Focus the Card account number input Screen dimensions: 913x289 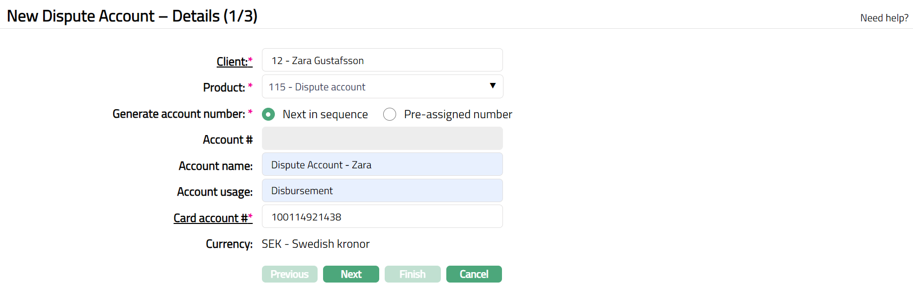[x=382, y=217]
